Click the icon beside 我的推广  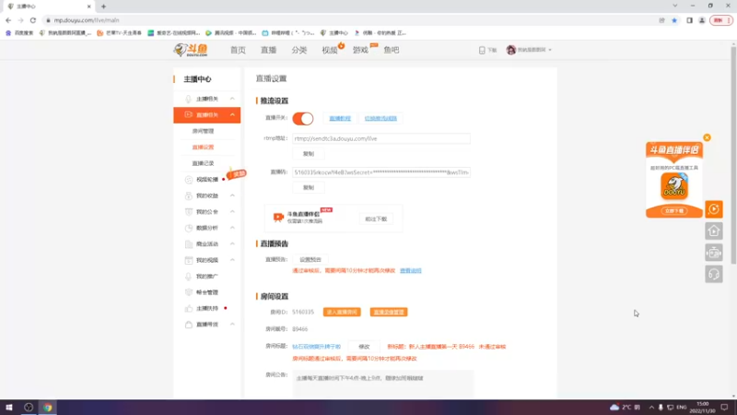(x=189, y=276)
